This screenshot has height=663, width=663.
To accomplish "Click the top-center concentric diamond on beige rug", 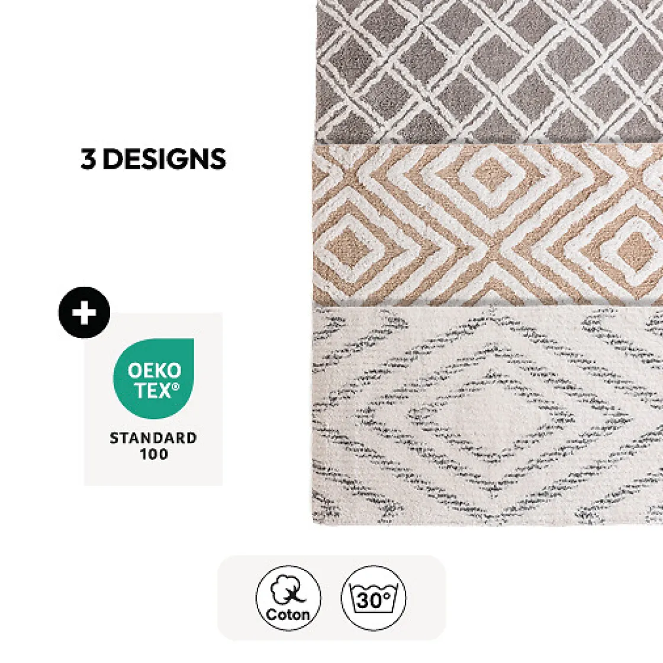I will pyautogui.click(x=492, y=174).
